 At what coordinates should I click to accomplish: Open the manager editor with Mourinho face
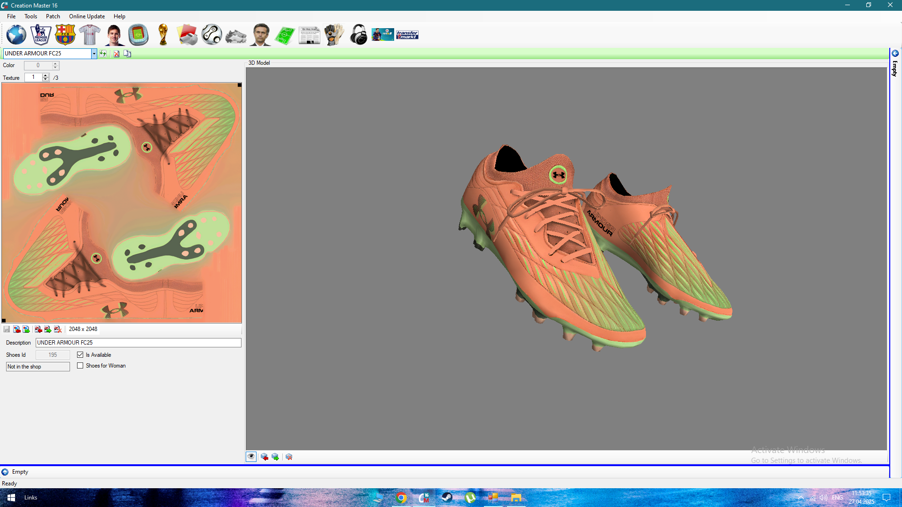tap(260, 35)
